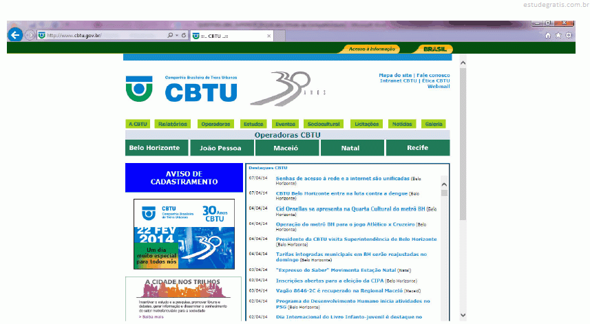Open the address bar dropdown arrow

(177, 35)
